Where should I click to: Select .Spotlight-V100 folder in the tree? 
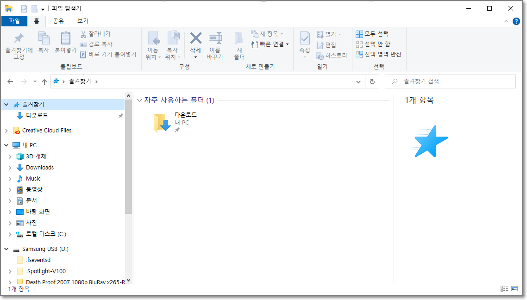pos(46,271)
